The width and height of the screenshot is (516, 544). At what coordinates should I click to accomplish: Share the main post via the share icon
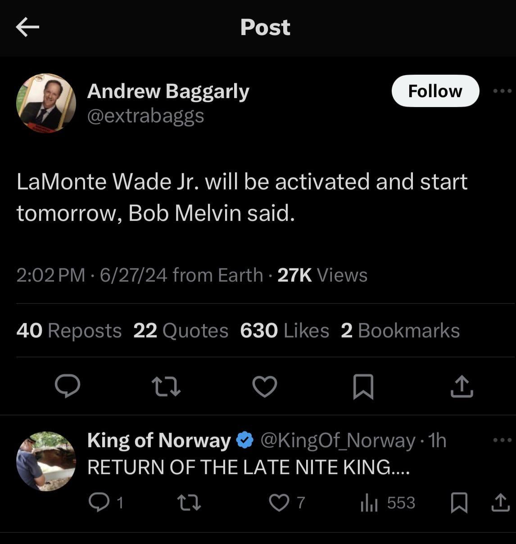coord(462,387)
